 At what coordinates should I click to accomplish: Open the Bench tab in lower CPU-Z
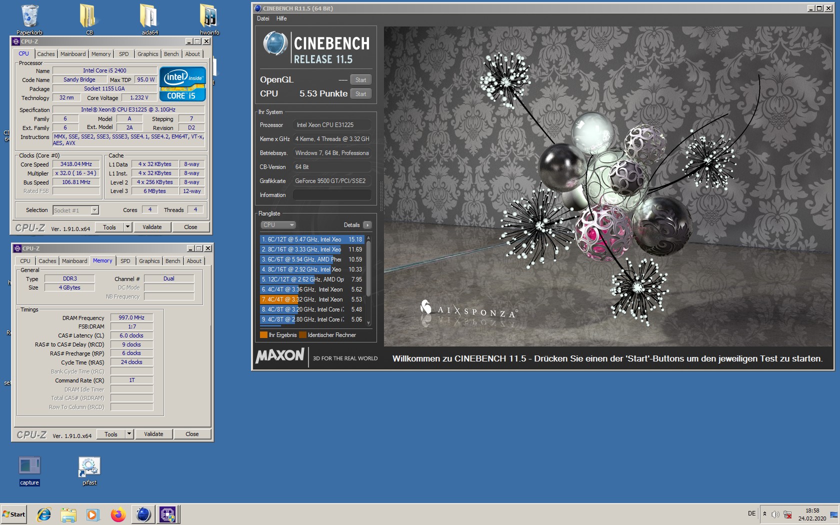coord(173,261)
